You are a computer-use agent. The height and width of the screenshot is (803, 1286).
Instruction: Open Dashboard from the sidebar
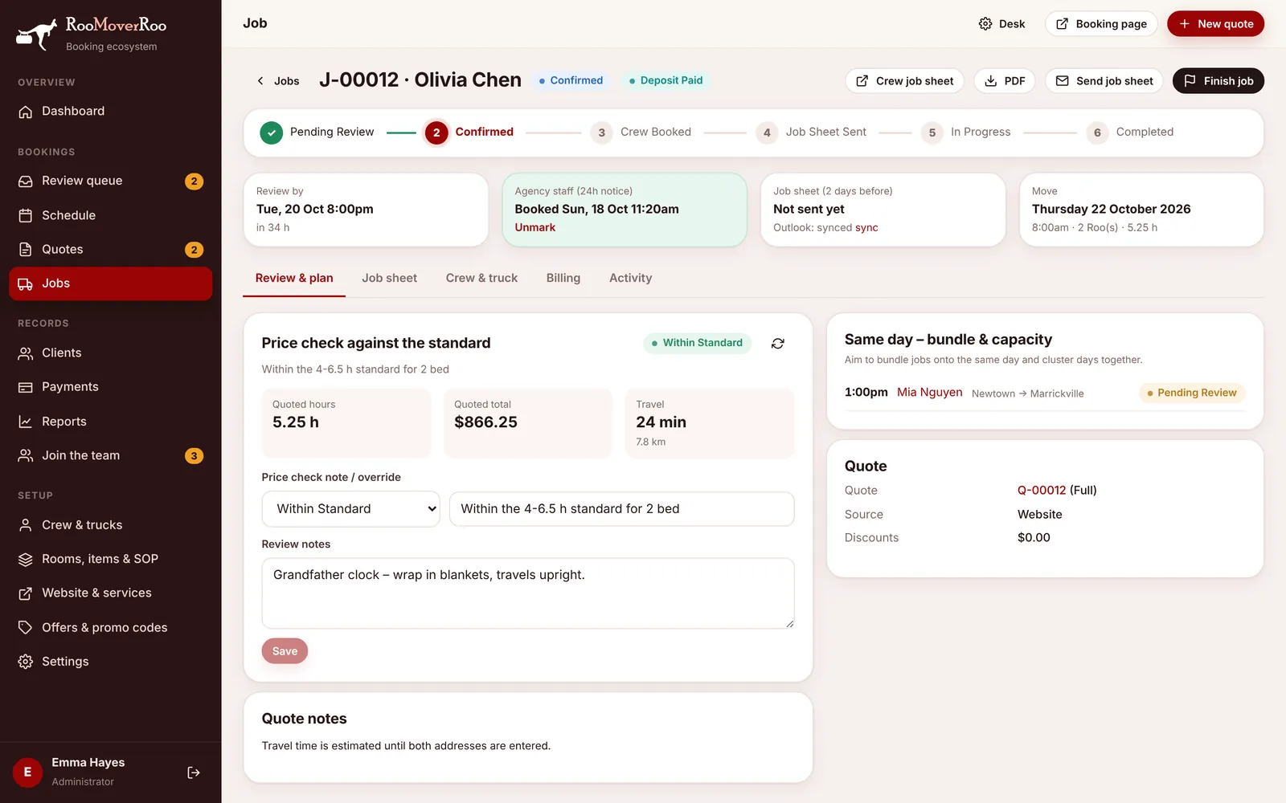110,112
